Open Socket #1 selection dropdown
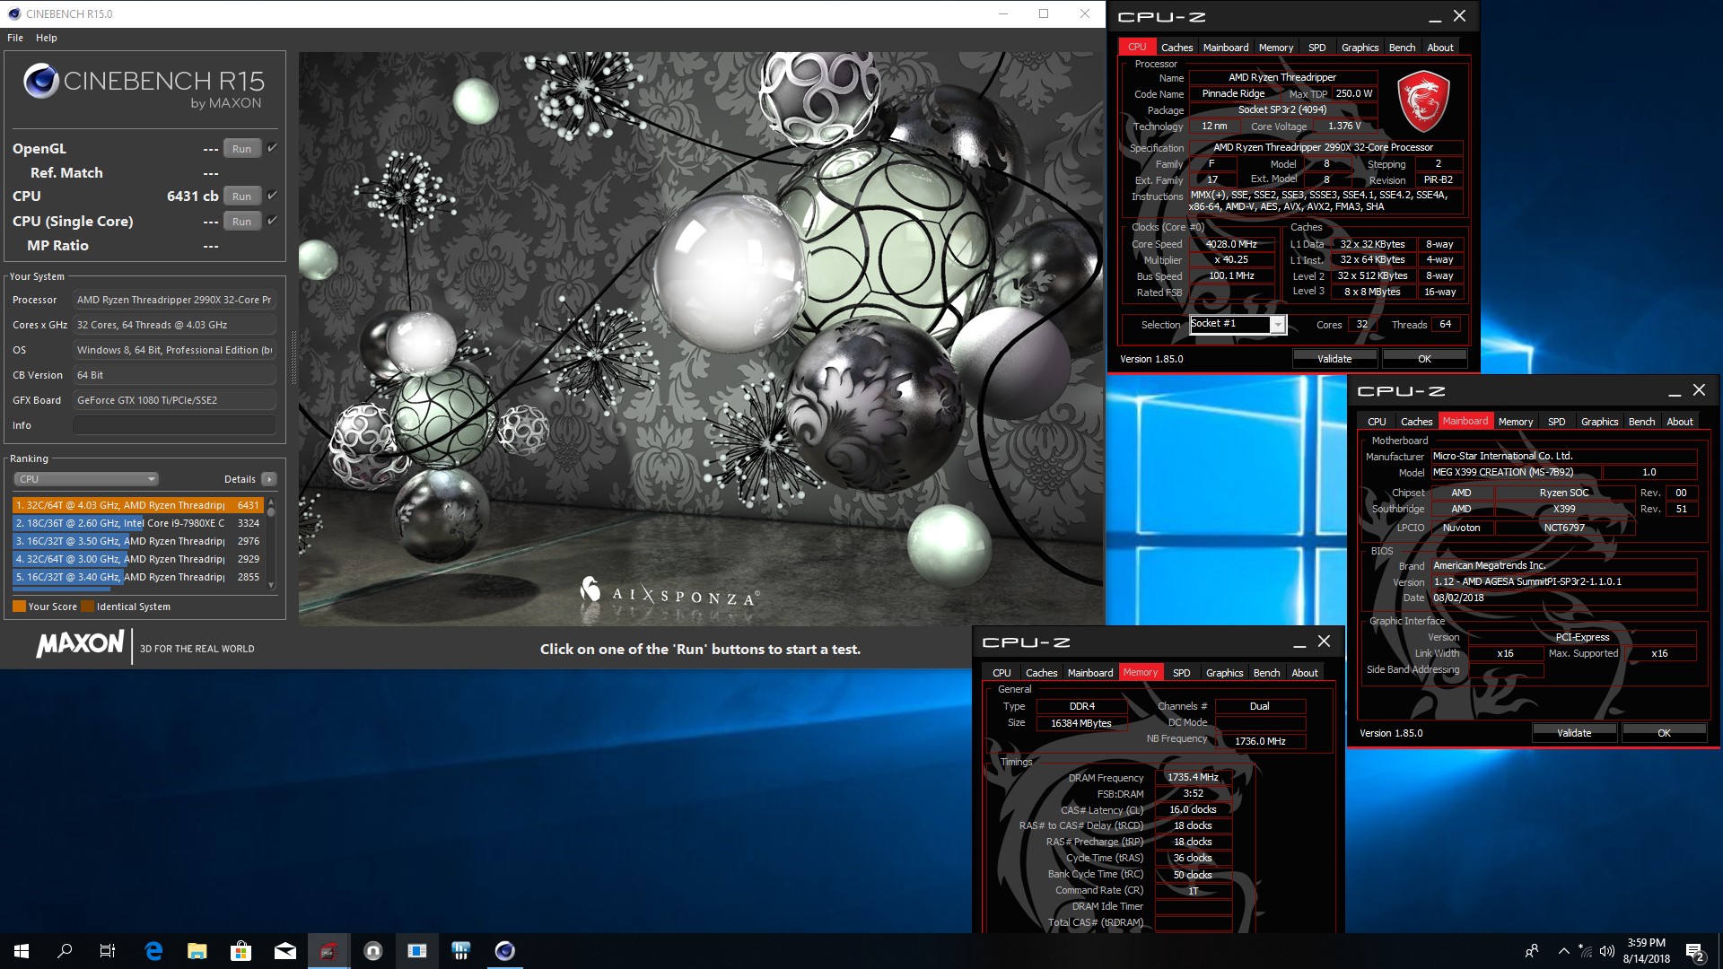The width and height of the screenshot is (1723, 969). point(1238,325)
